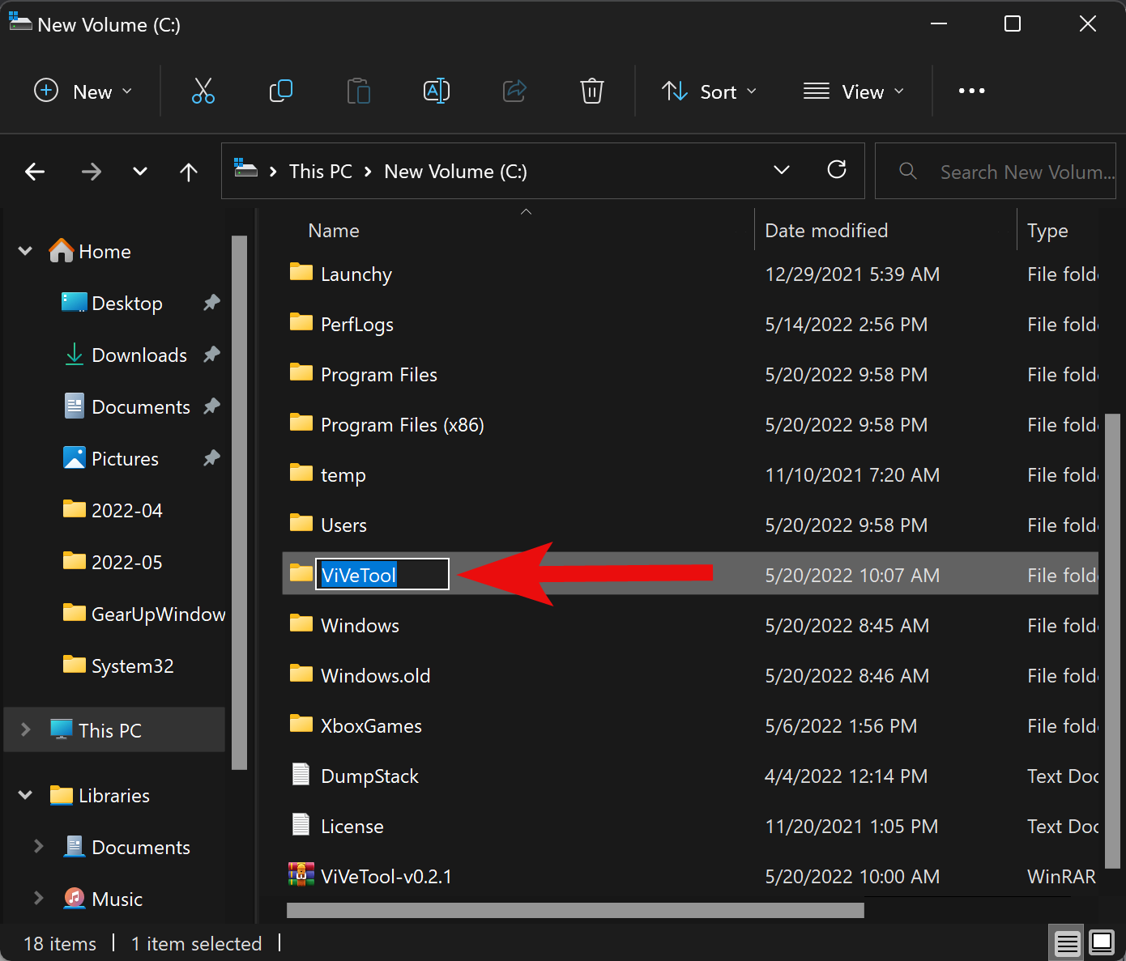The width and height of the screenshot is (1126, 961).
Task: Click the file list vertical scrollbar
Action: tap(1112, 640)
